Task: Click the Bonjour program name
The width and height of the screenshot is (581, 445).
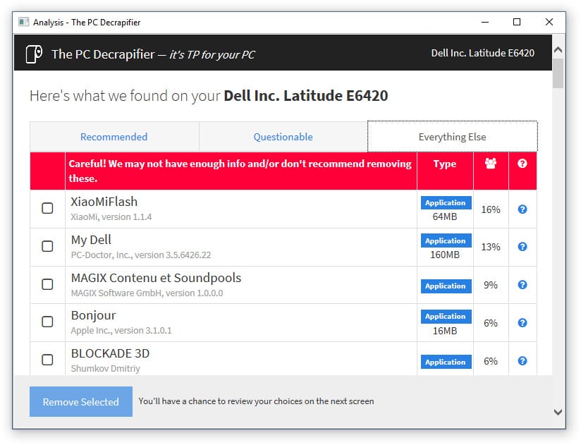Action: pos(93,315)
